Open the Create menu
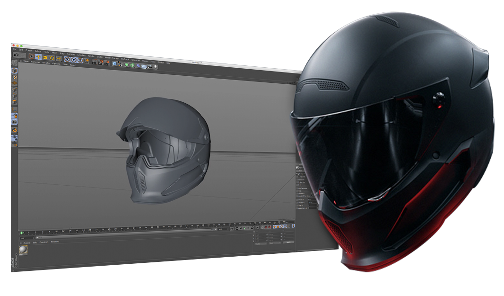This screenshot has width=504, height=296. click(x=29, y=51)
